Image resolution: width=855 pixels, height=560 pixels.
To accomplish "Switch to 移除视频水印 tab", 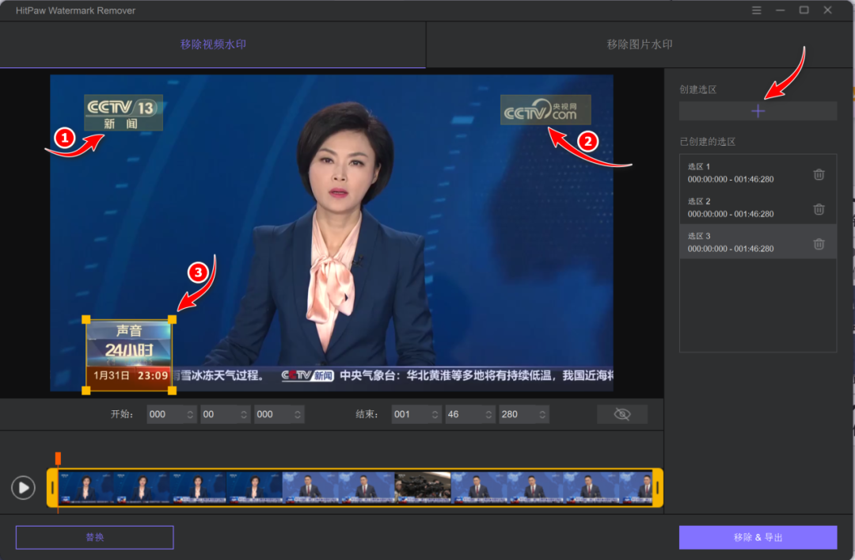I will (213, 45).
